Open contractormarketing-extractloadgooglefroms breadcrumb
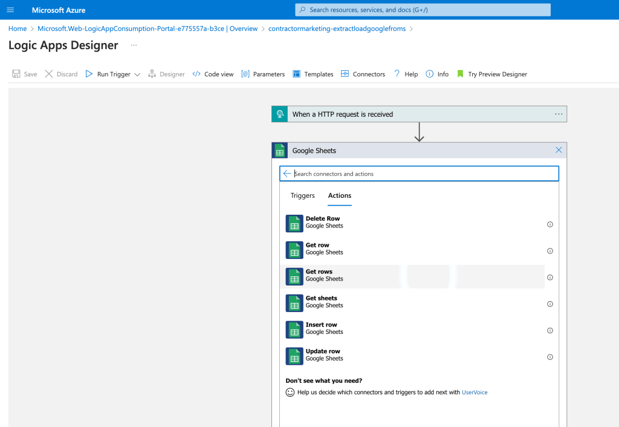The image size is (619, 427). pyautogui.click(x=337, y=28)
